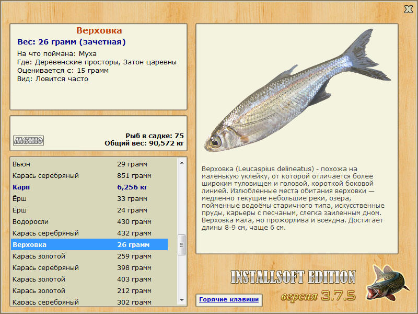Click the Где: Деревенские просторы location line
This screenshot has width=418, height=314.
(x=97, y=62)
